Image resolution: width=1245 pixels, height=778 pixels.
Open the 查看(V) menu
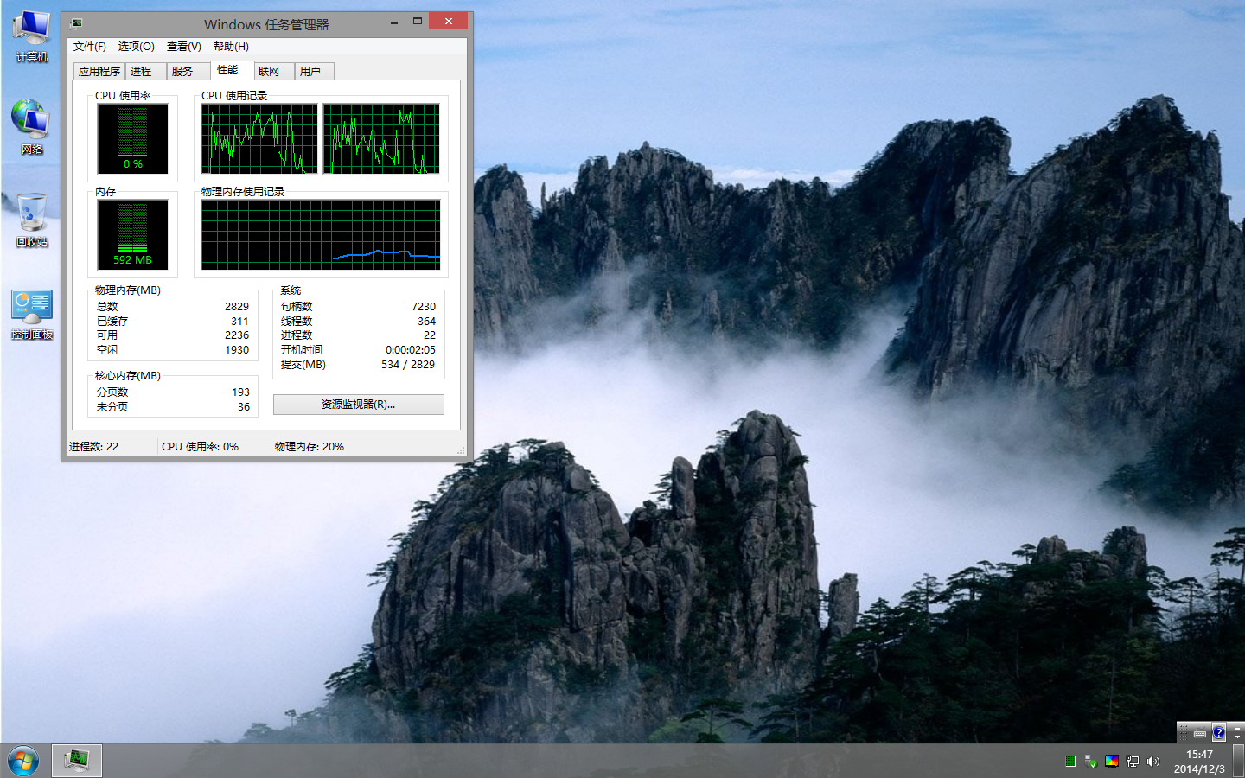[184, 47]
